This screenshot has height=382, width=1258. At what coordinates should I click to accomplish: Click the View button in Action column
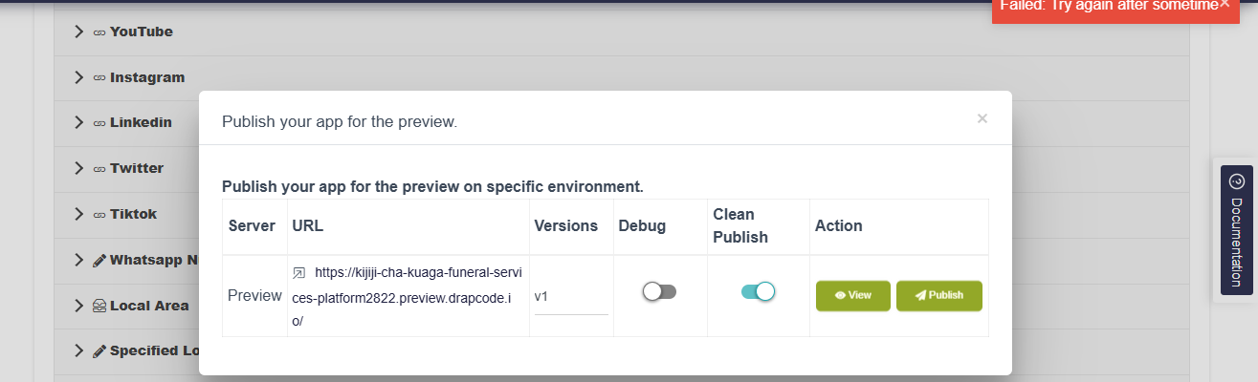852,296
